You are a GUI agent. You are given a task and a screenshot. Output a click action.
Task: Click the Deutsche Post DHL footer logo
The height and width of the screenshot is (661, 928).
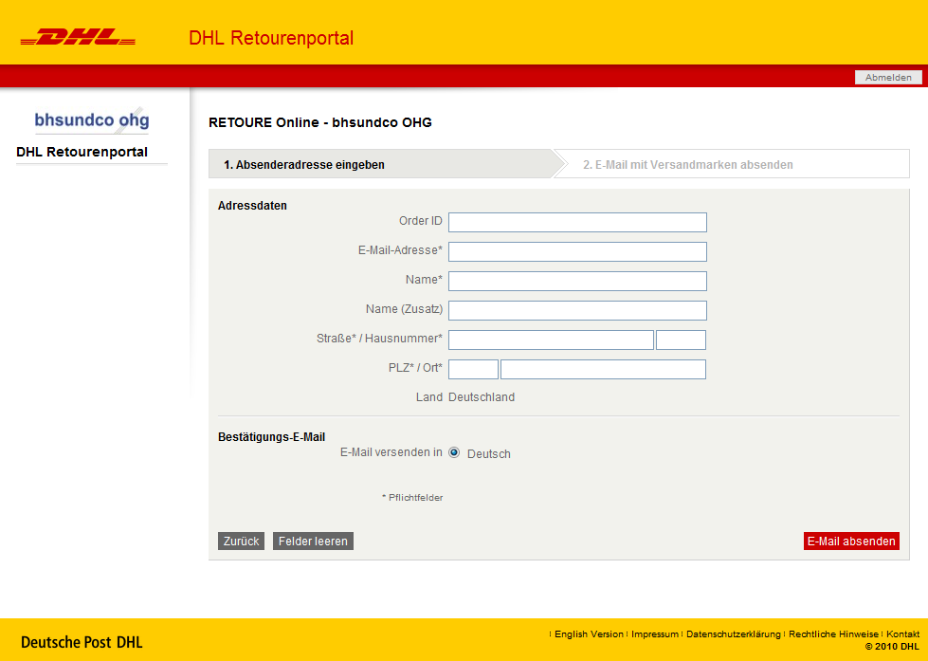82,642
